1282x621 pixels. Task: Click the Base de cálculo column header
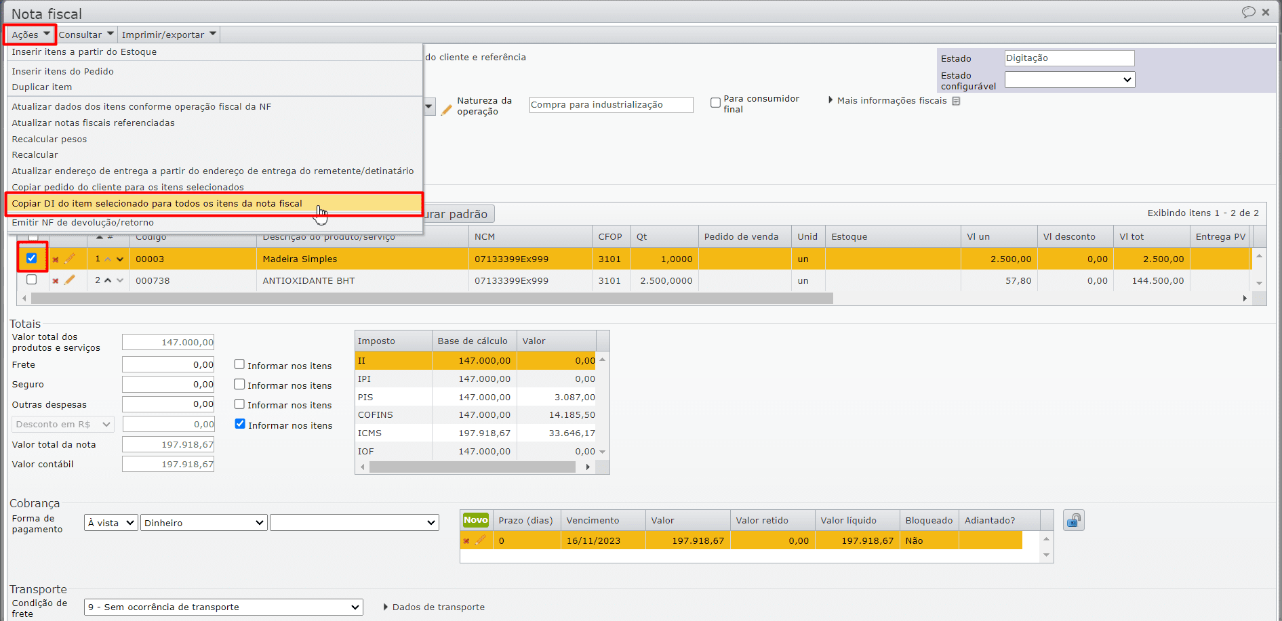tap(474, 341)
